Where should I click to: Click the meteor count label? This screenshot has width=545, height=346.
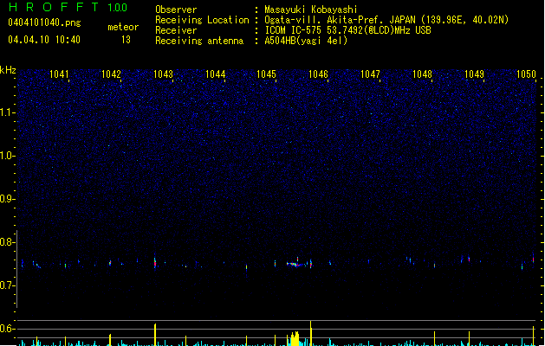click(123, 27)
